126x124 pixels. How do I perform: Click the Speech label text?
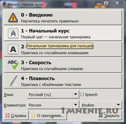(x=91, y=95)
